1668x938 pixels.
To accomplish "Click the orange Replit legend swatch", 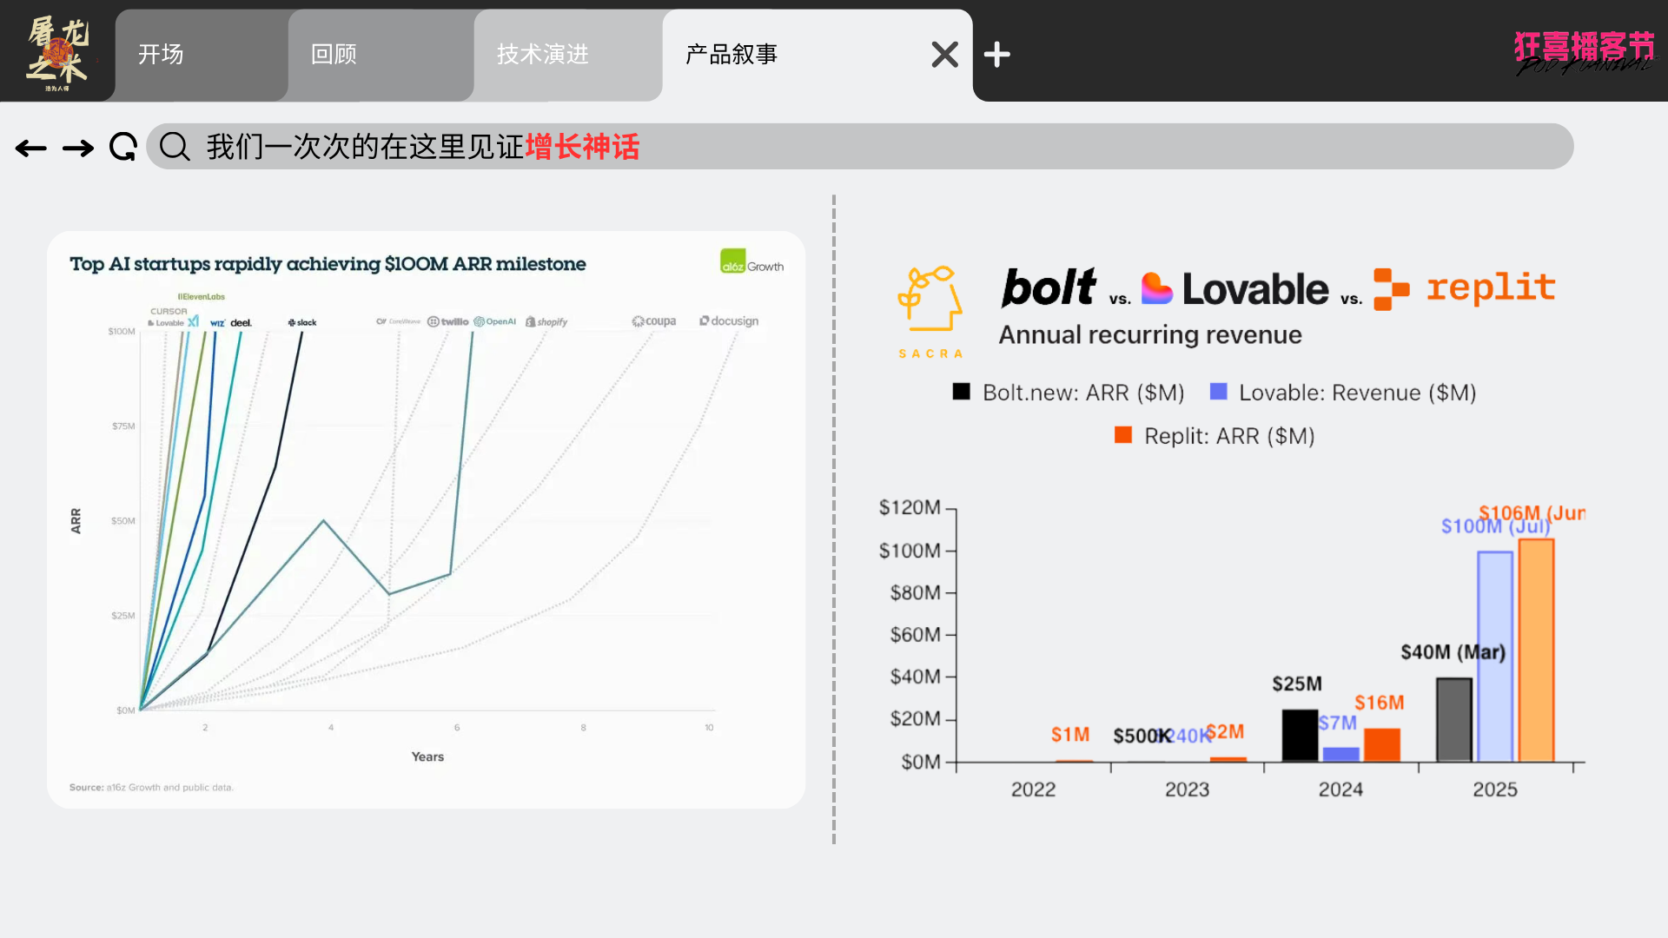I will [1123, 435].
